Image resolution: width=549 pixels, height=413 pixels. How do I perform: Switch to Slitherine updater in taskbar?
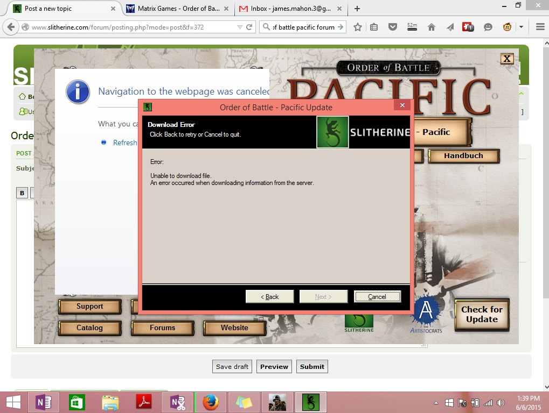[x=311, y=403]
